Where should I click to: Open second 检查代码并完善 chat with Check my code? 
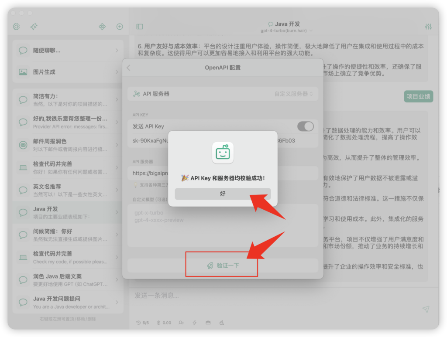click(68, 257)
